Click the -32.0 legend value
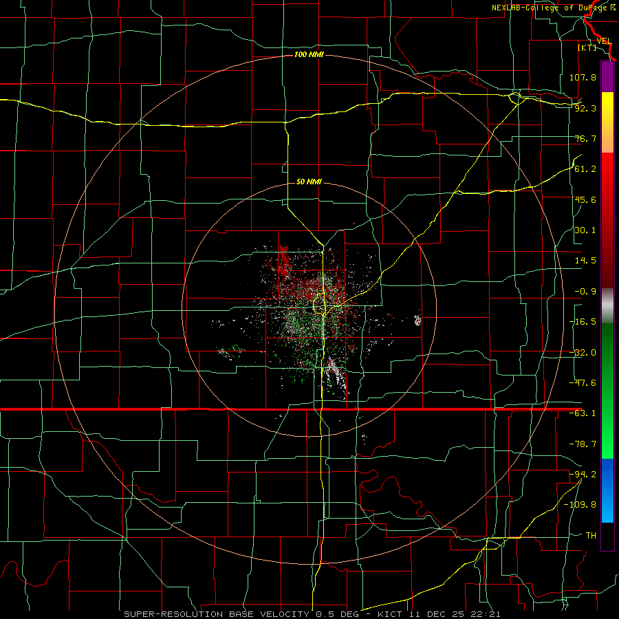Image resolution: width=619 pixels, height=619 pixels. 583,353
